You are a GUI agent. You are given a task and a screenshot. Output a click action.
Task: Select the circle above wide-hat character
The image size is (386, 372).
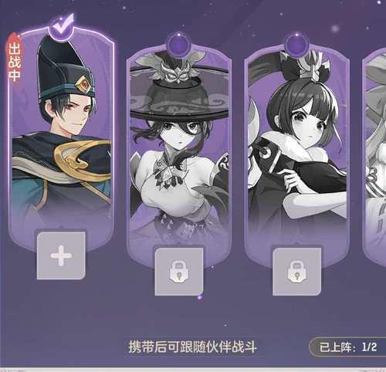[179, 44]
